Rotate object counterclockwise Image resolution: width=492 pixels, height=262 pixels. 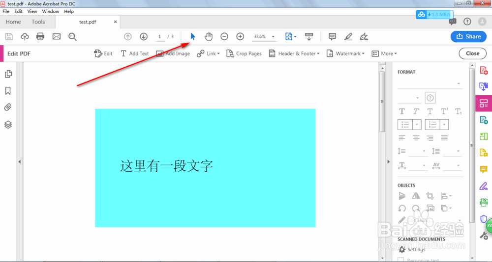pyautogui.click(x=402, y=208)
